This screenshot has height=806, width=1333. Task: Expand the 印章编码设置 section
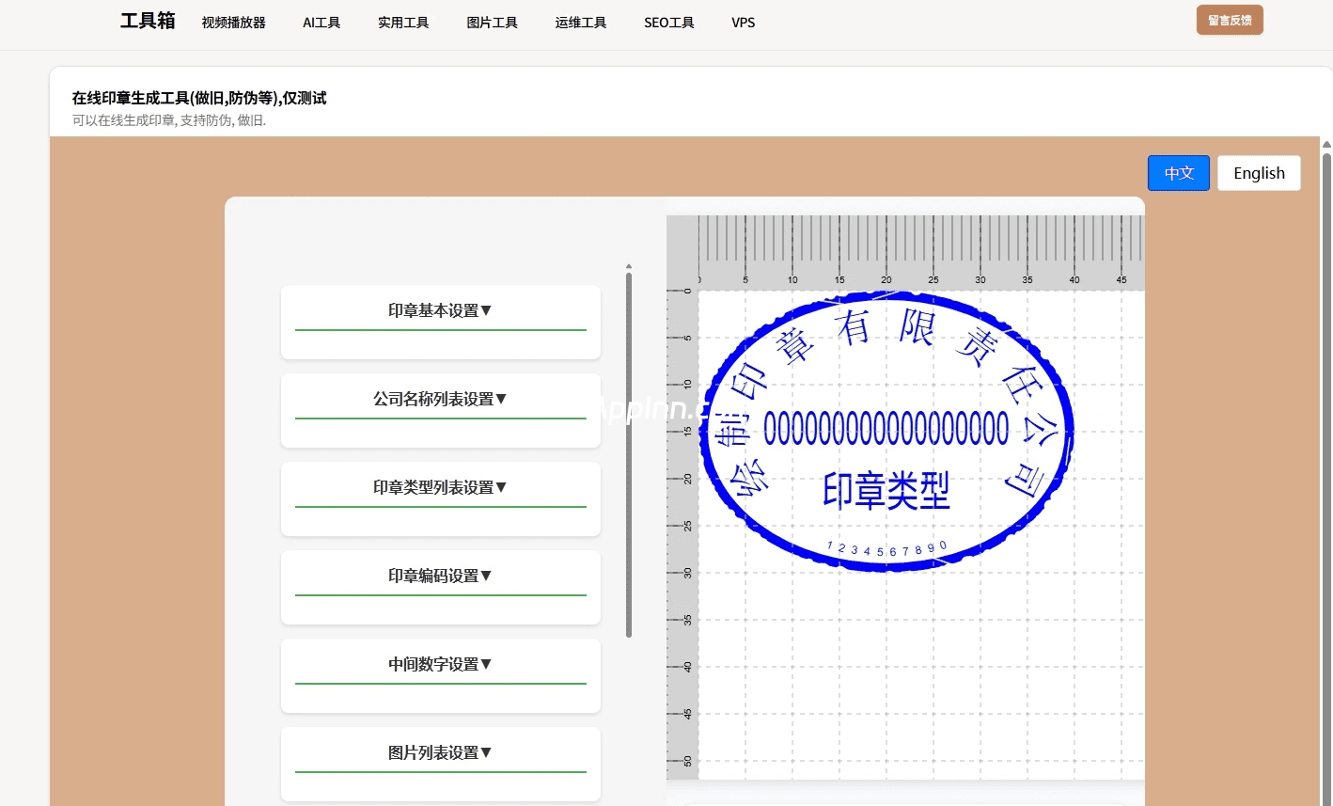pyautogui.click(x=441, y=577)
